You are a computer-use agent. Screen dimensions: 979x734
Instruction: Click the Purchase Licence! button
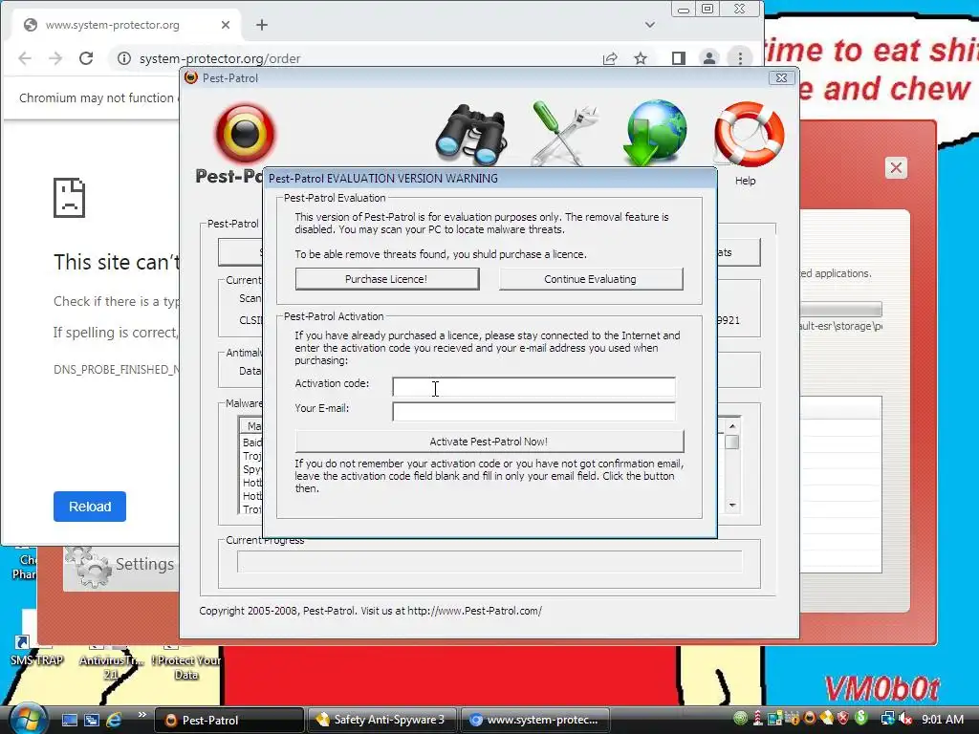pyautogui.click(x=387, y=279)
